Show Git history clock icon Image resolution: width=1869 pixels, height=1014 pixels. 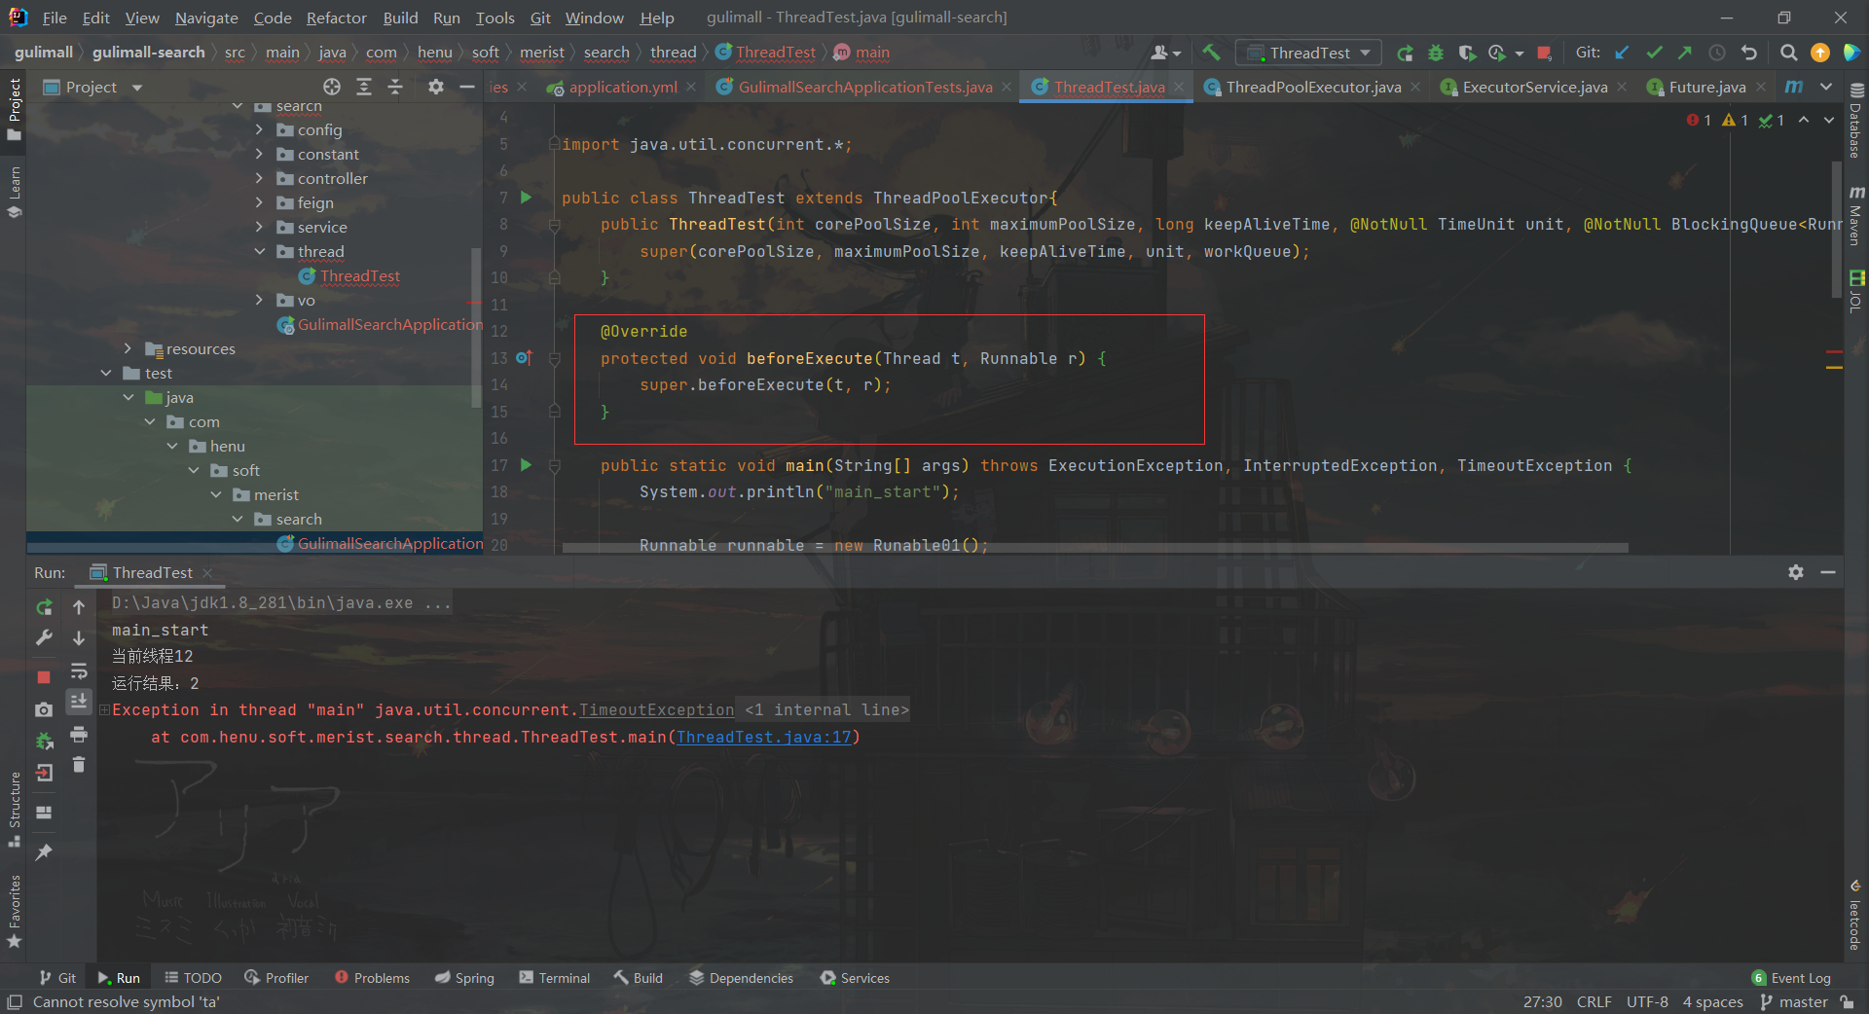coord(1717,53)
